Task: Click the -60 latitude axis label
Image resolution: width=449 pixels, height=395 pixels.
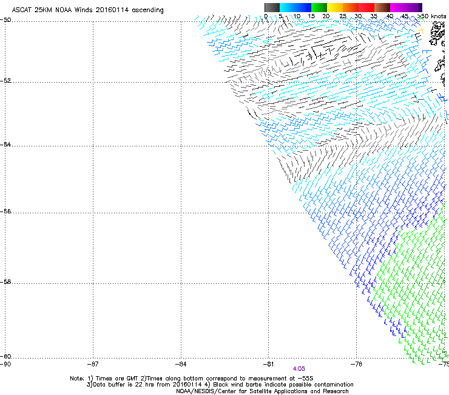Action: tap(5, 357)
